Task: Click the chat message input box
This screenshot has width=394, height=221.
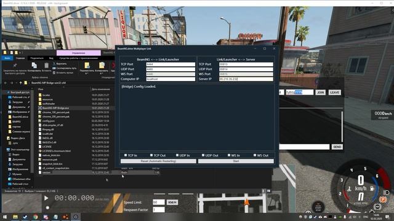Action: point(304,147)
